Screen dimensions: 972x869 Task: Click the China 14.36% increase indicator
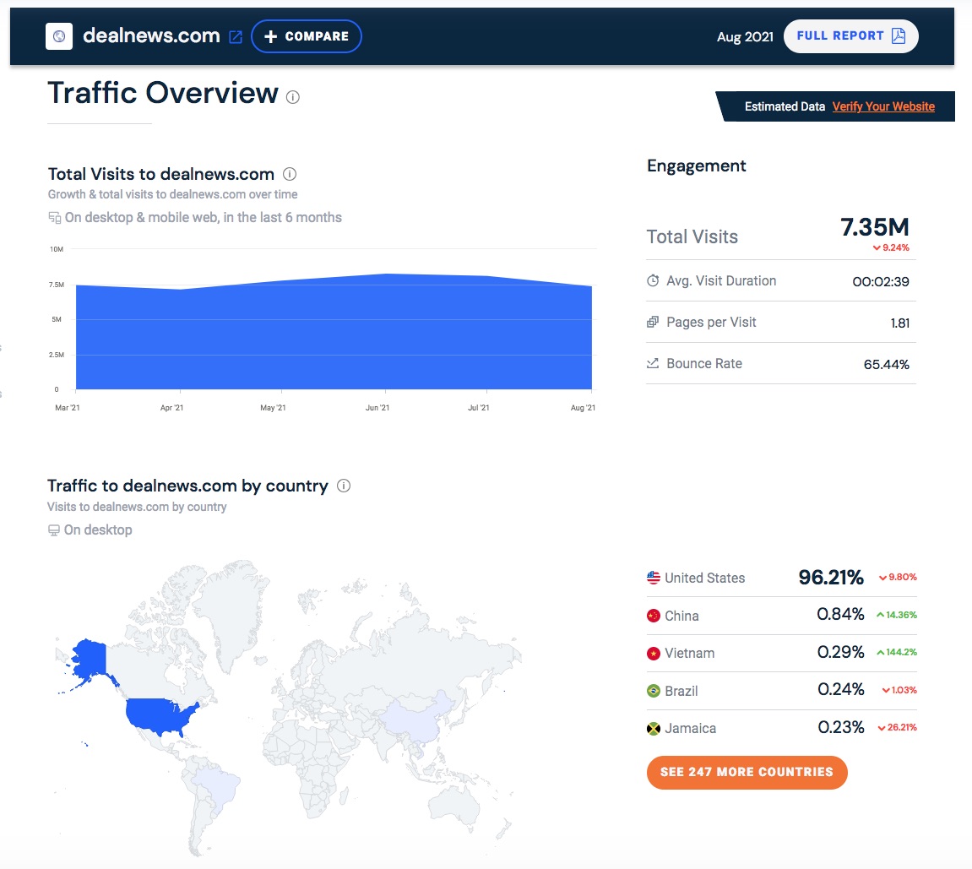(896, 615)
